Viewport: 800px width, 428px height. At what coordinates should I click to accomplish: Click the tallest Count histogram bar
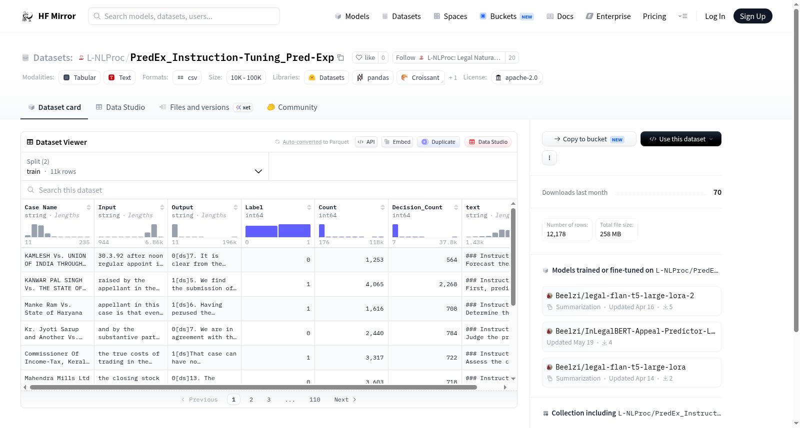tap(321, 231)
